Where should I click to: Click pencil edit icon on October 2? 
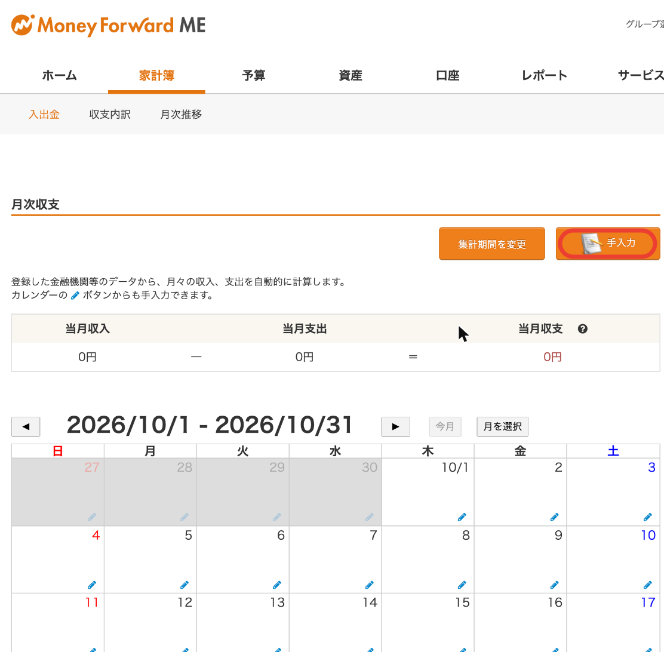[x=554, y=517]
